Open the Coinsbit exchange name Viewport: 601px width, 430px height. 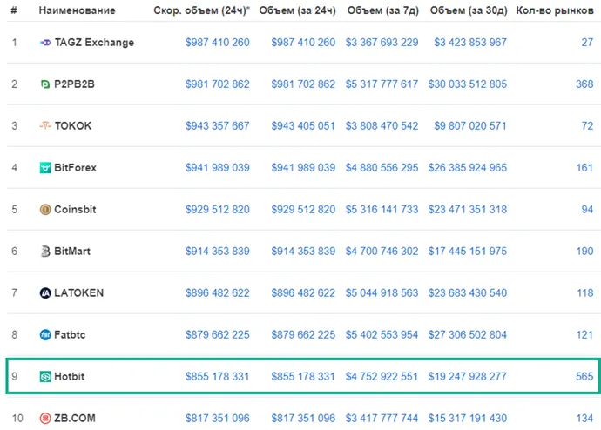click(75, 210)
